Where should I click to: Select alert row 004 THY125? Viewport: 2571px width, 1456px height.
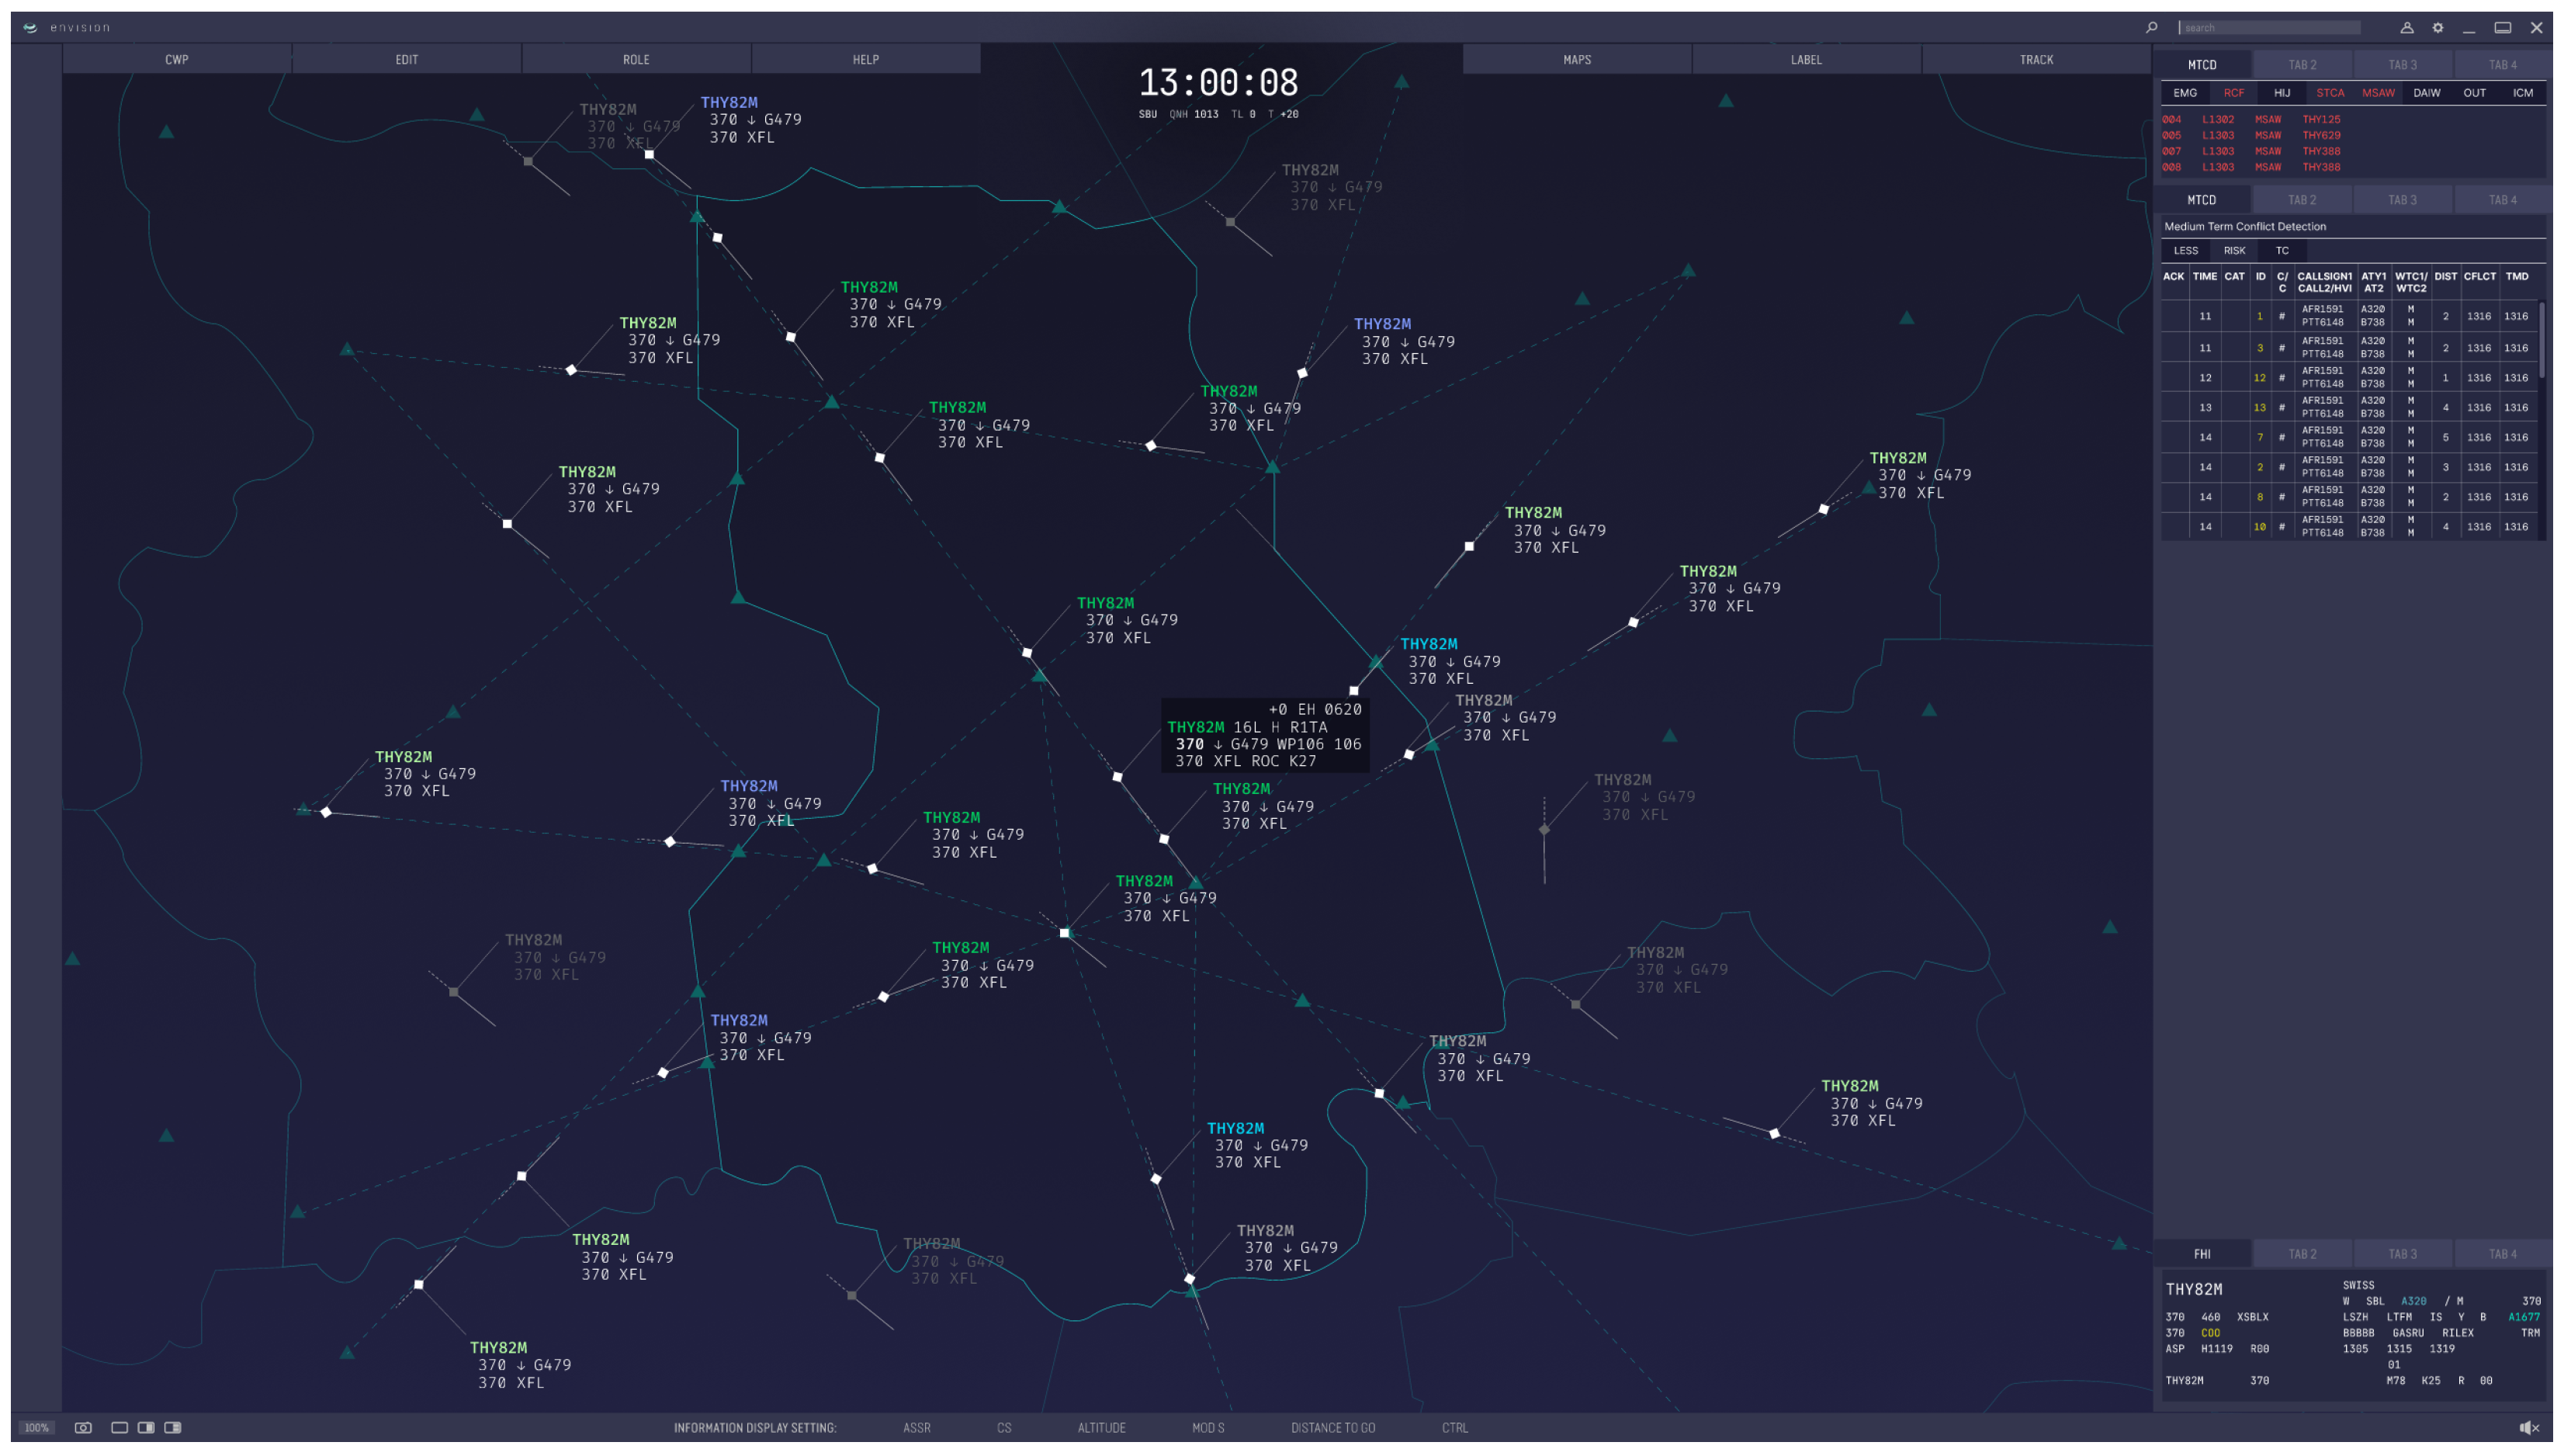(x=2251, y=120)
